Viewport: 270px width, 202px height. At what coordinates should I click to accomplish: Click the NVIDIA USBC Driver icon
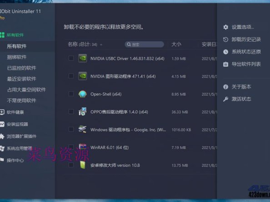coord(83,58)
